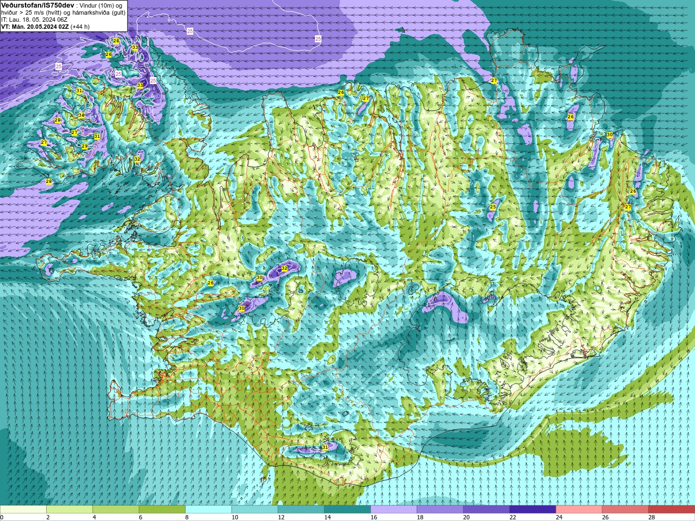Pick the red 28+ m/s legend swatch
This screenshot has height=521, width=695.
(672, 509)
